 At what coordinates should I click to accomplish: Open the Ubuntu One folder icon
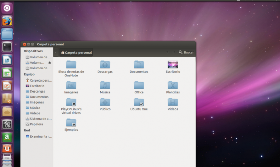click(x=139, y=102)
